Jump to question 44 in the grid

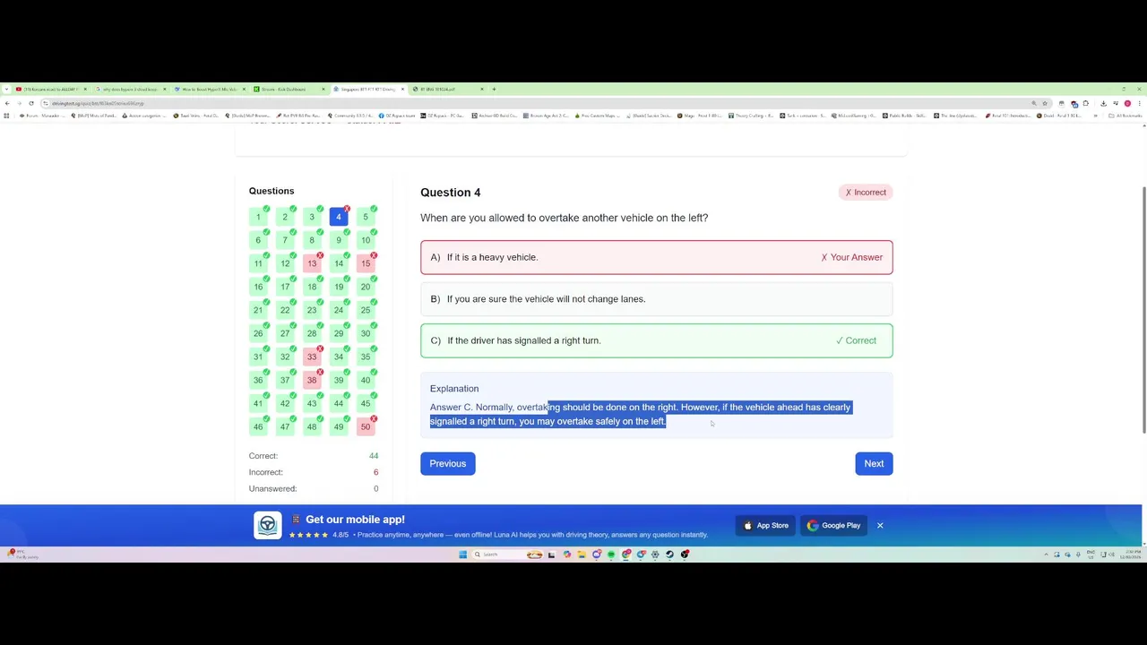click(x=339, y=403)
